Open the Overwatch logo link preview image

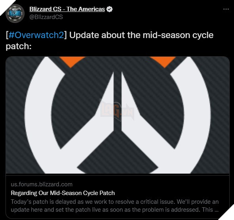point(118,115)
